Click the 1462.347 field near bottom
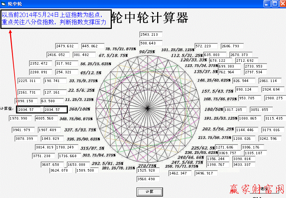Screen dimensions: 286x198 [x=180, y=173]
